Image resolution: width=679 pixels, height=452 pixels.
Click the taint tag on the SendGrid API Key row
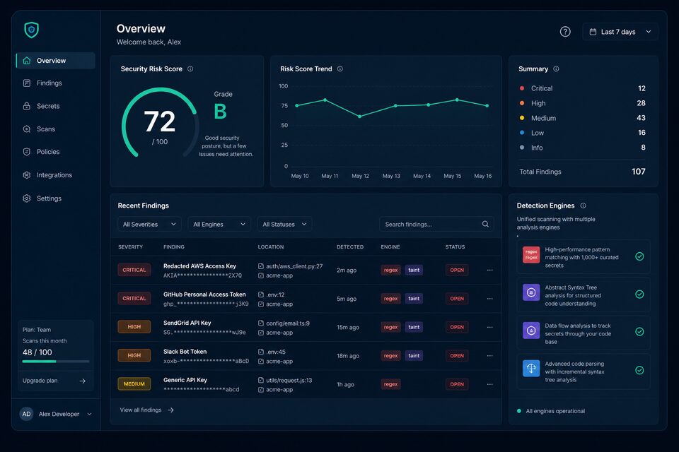coord(414,327)
